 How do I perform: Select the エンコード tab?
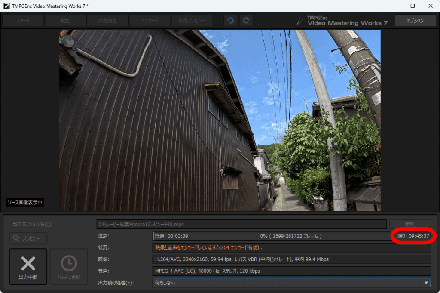[150, 21]
